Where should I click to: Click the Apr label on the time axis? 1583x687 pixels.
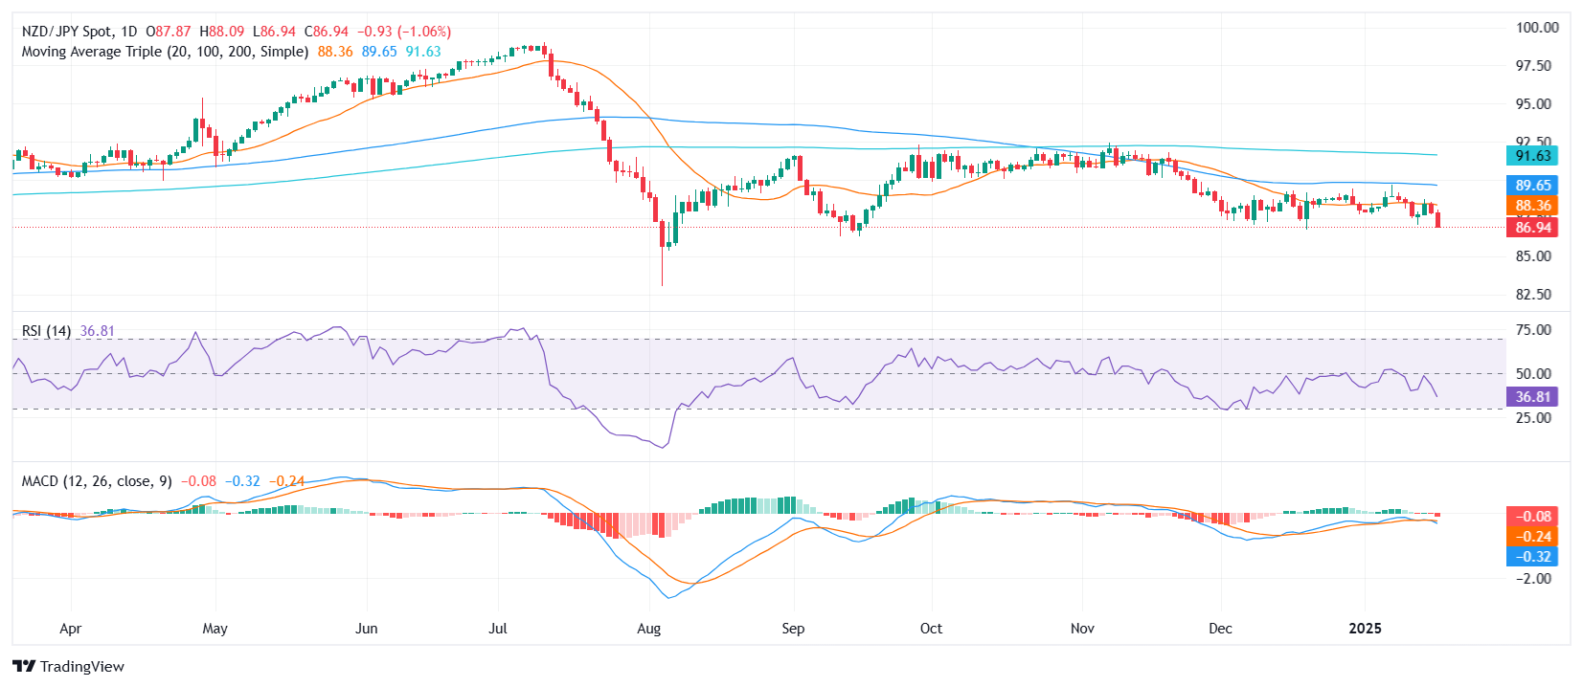[x=70, y=629]
